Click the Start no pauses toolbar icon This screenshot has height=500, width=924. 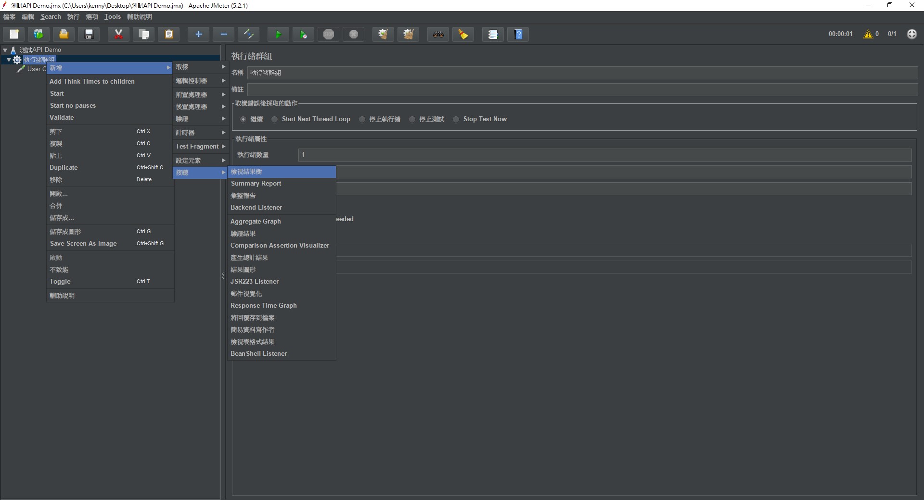303,34
